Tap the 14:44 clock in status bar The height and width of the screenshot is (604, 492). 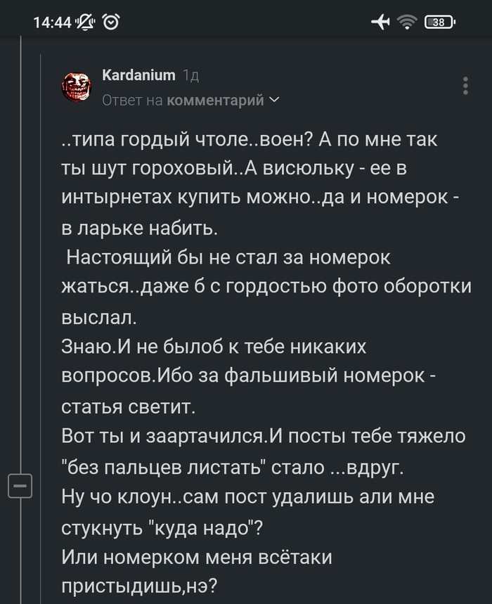[x=52, y=23]
